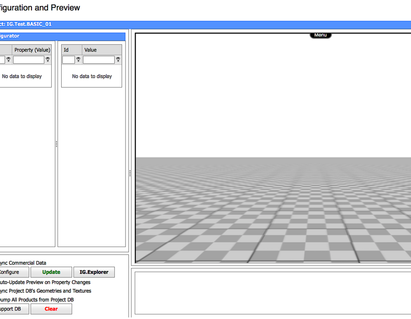Click the Value column header
Image resolution: width=411 pixels, height=319 pixels.
(x=102, y=50)
